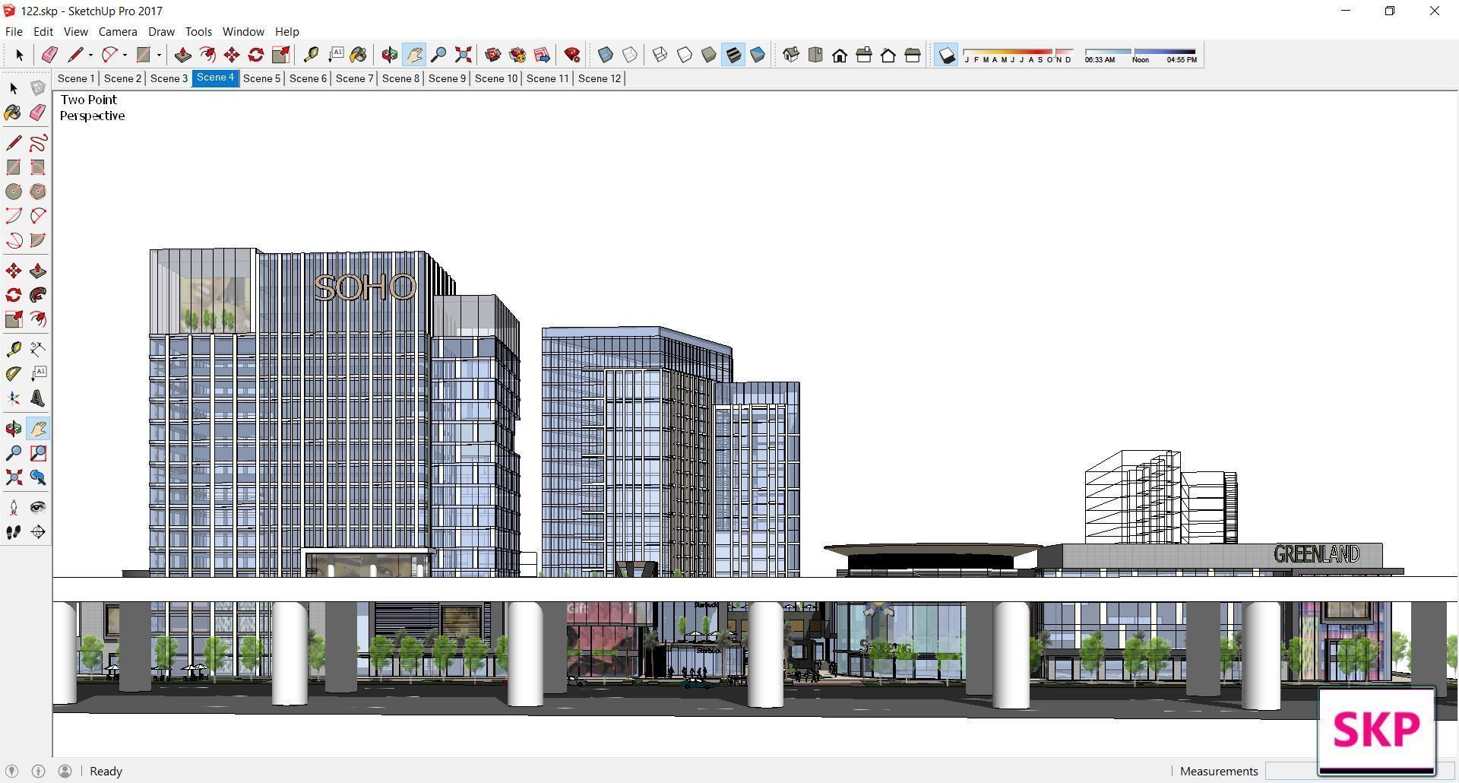This screenshot has height=783, width=1459.
Task: Click the Zoom Window tool in left toolbar
Action: pyautogui.click(x=38, y=453)
